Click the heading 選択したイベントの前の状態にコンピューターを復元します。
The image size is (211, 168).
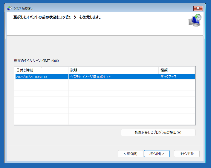(57, 17)
